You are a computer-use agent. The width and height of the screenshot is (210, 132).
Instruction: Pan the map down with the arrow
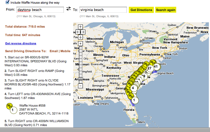click(80, 37)
